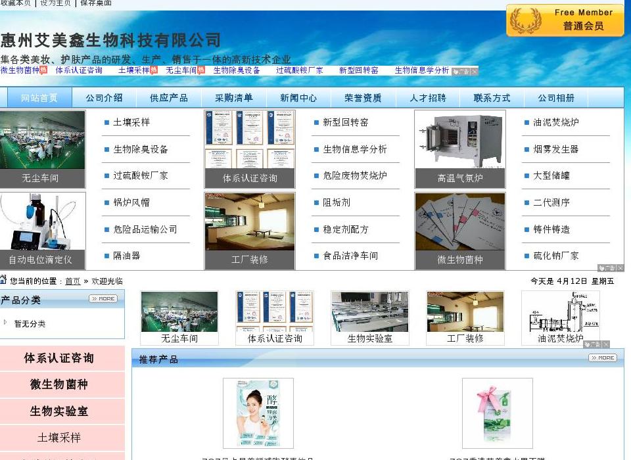Viewport: 631px width, 460px height.
Task: Click 过硫酸铵厂家 in ad strip
Action: [x=300, y=70]
